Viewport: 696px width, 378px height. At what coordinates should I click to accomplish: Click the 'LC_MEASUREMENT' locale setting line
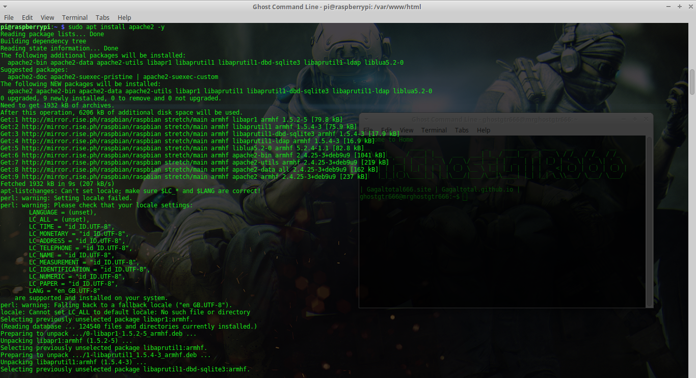(x=84, y=262)
